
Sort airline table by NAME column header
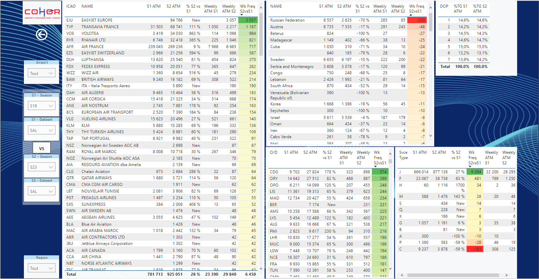click(x=87, y=6)
